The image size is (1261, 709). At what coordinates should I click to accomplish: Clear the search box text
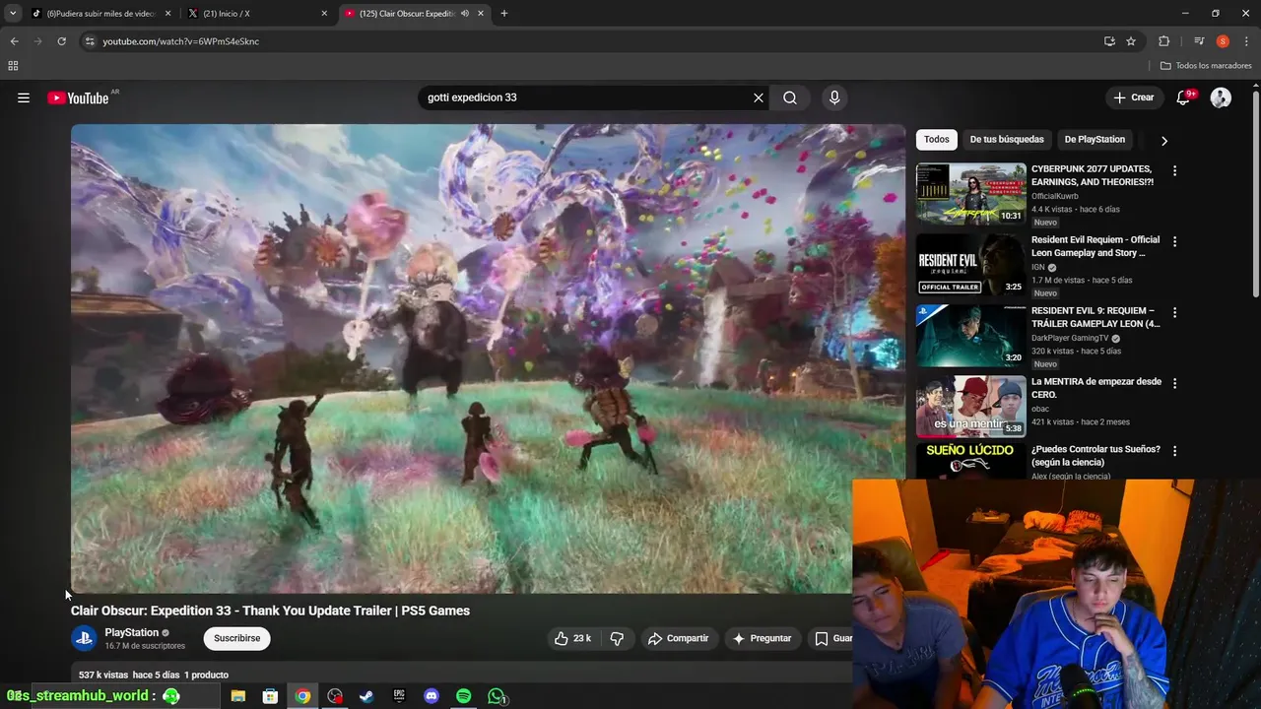[759, 97]
